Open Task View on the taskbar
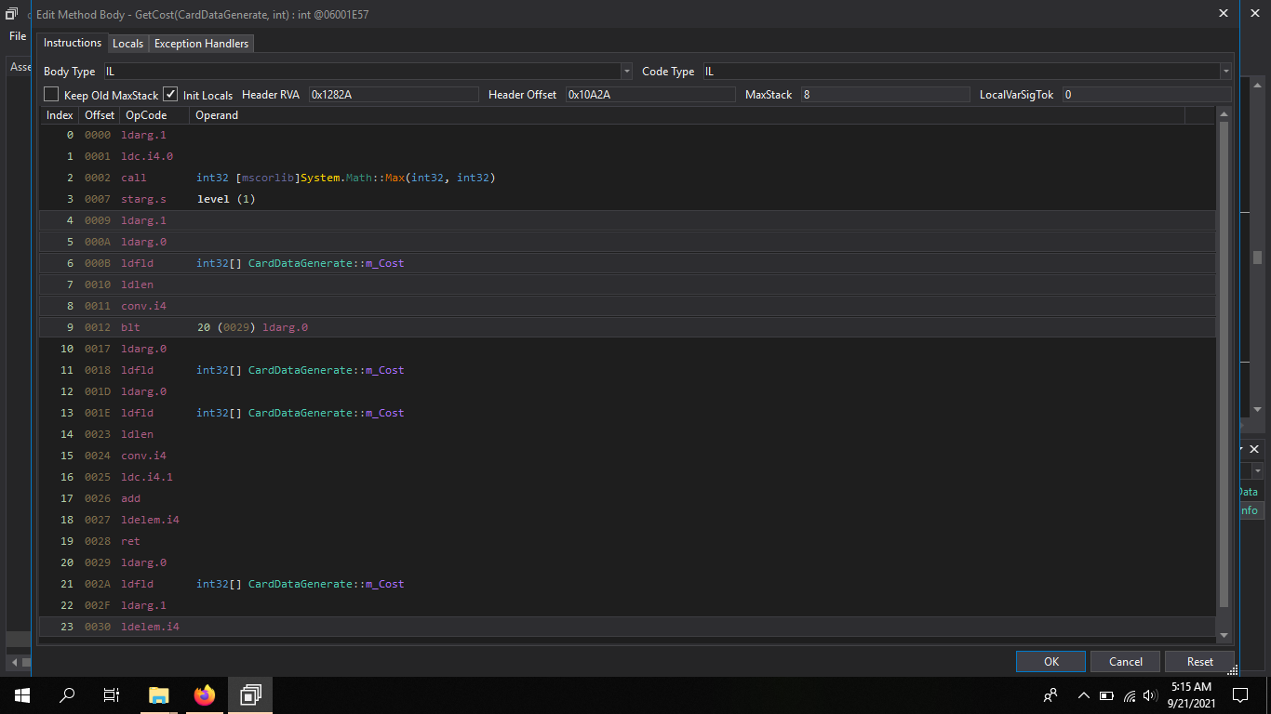 coord(112,695)
